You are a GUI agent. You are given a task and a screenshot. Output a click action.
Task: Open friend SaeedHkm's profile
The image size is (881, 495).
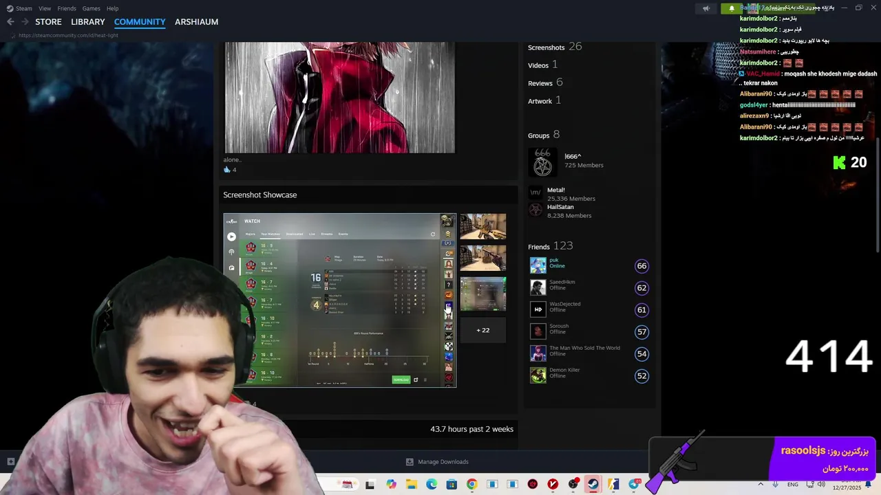pyautogui.click(x=562, y=282)
